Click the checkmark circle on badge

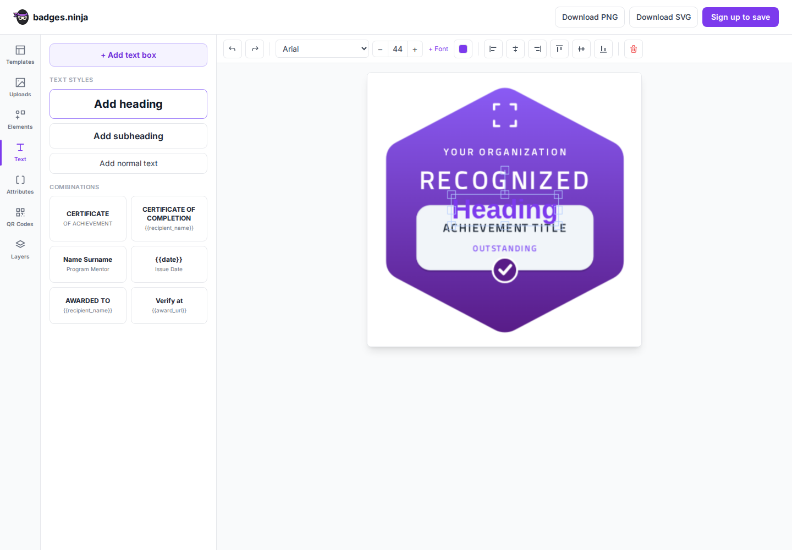tap(505, 270)
